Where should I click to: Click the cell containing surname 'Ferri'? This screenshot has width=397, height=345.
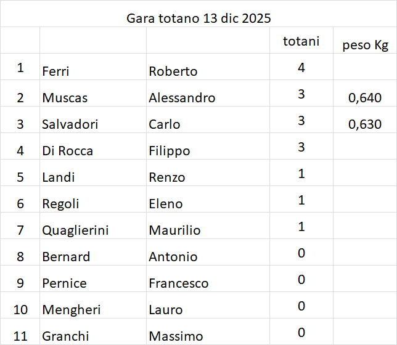click(56, 71)
